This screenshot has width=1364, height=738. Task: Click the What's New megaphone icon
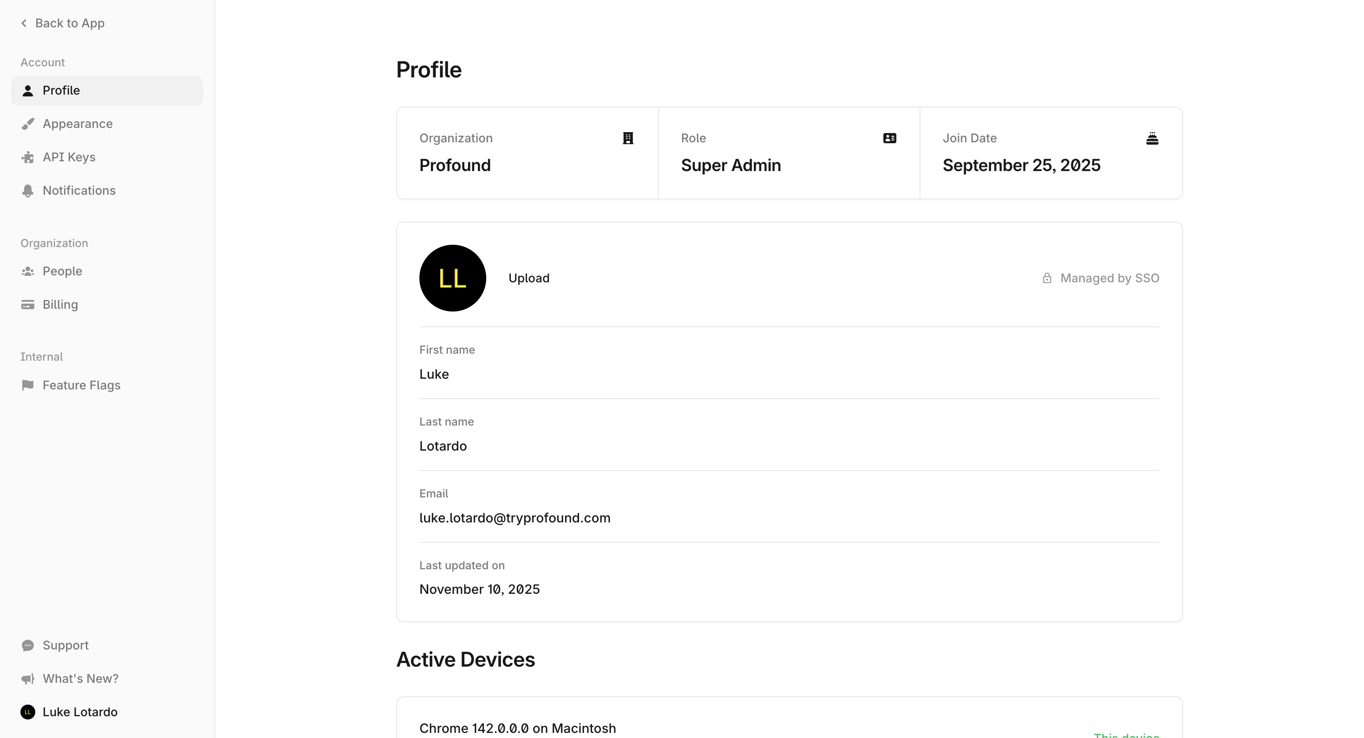[x=27, y=679]
